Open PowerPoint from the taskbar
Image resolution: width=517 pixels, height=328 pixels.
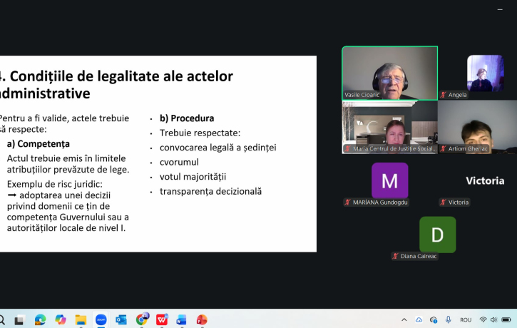[202, 319]
